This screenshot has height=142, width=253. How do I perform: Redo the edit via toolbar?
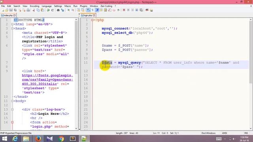tap(53, 10)
